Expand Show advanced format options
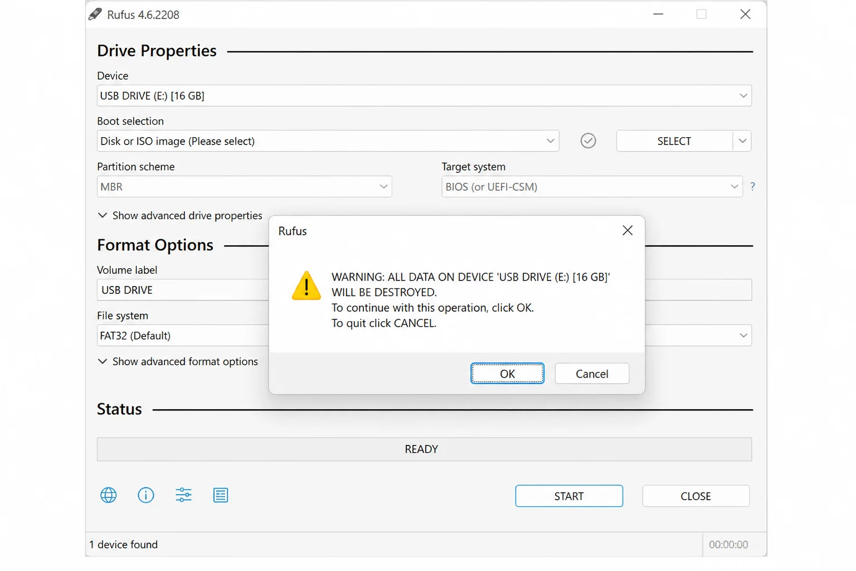This screenshot has height=571, width=856. pyautogui.click(x=178, y=362)
